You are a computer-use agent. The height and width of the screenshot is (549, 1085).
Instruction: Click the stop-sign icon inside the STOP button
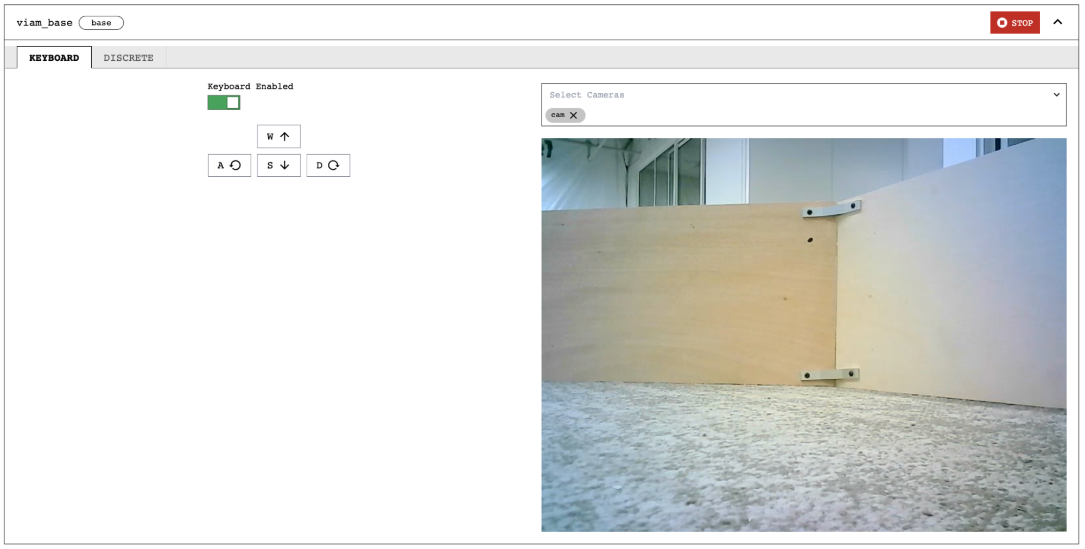(1001, 22)
